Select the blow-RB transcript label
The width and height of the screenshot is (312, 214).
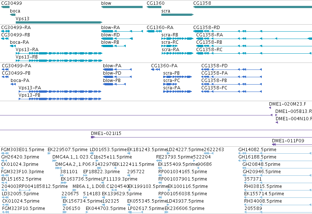point(110,42)
